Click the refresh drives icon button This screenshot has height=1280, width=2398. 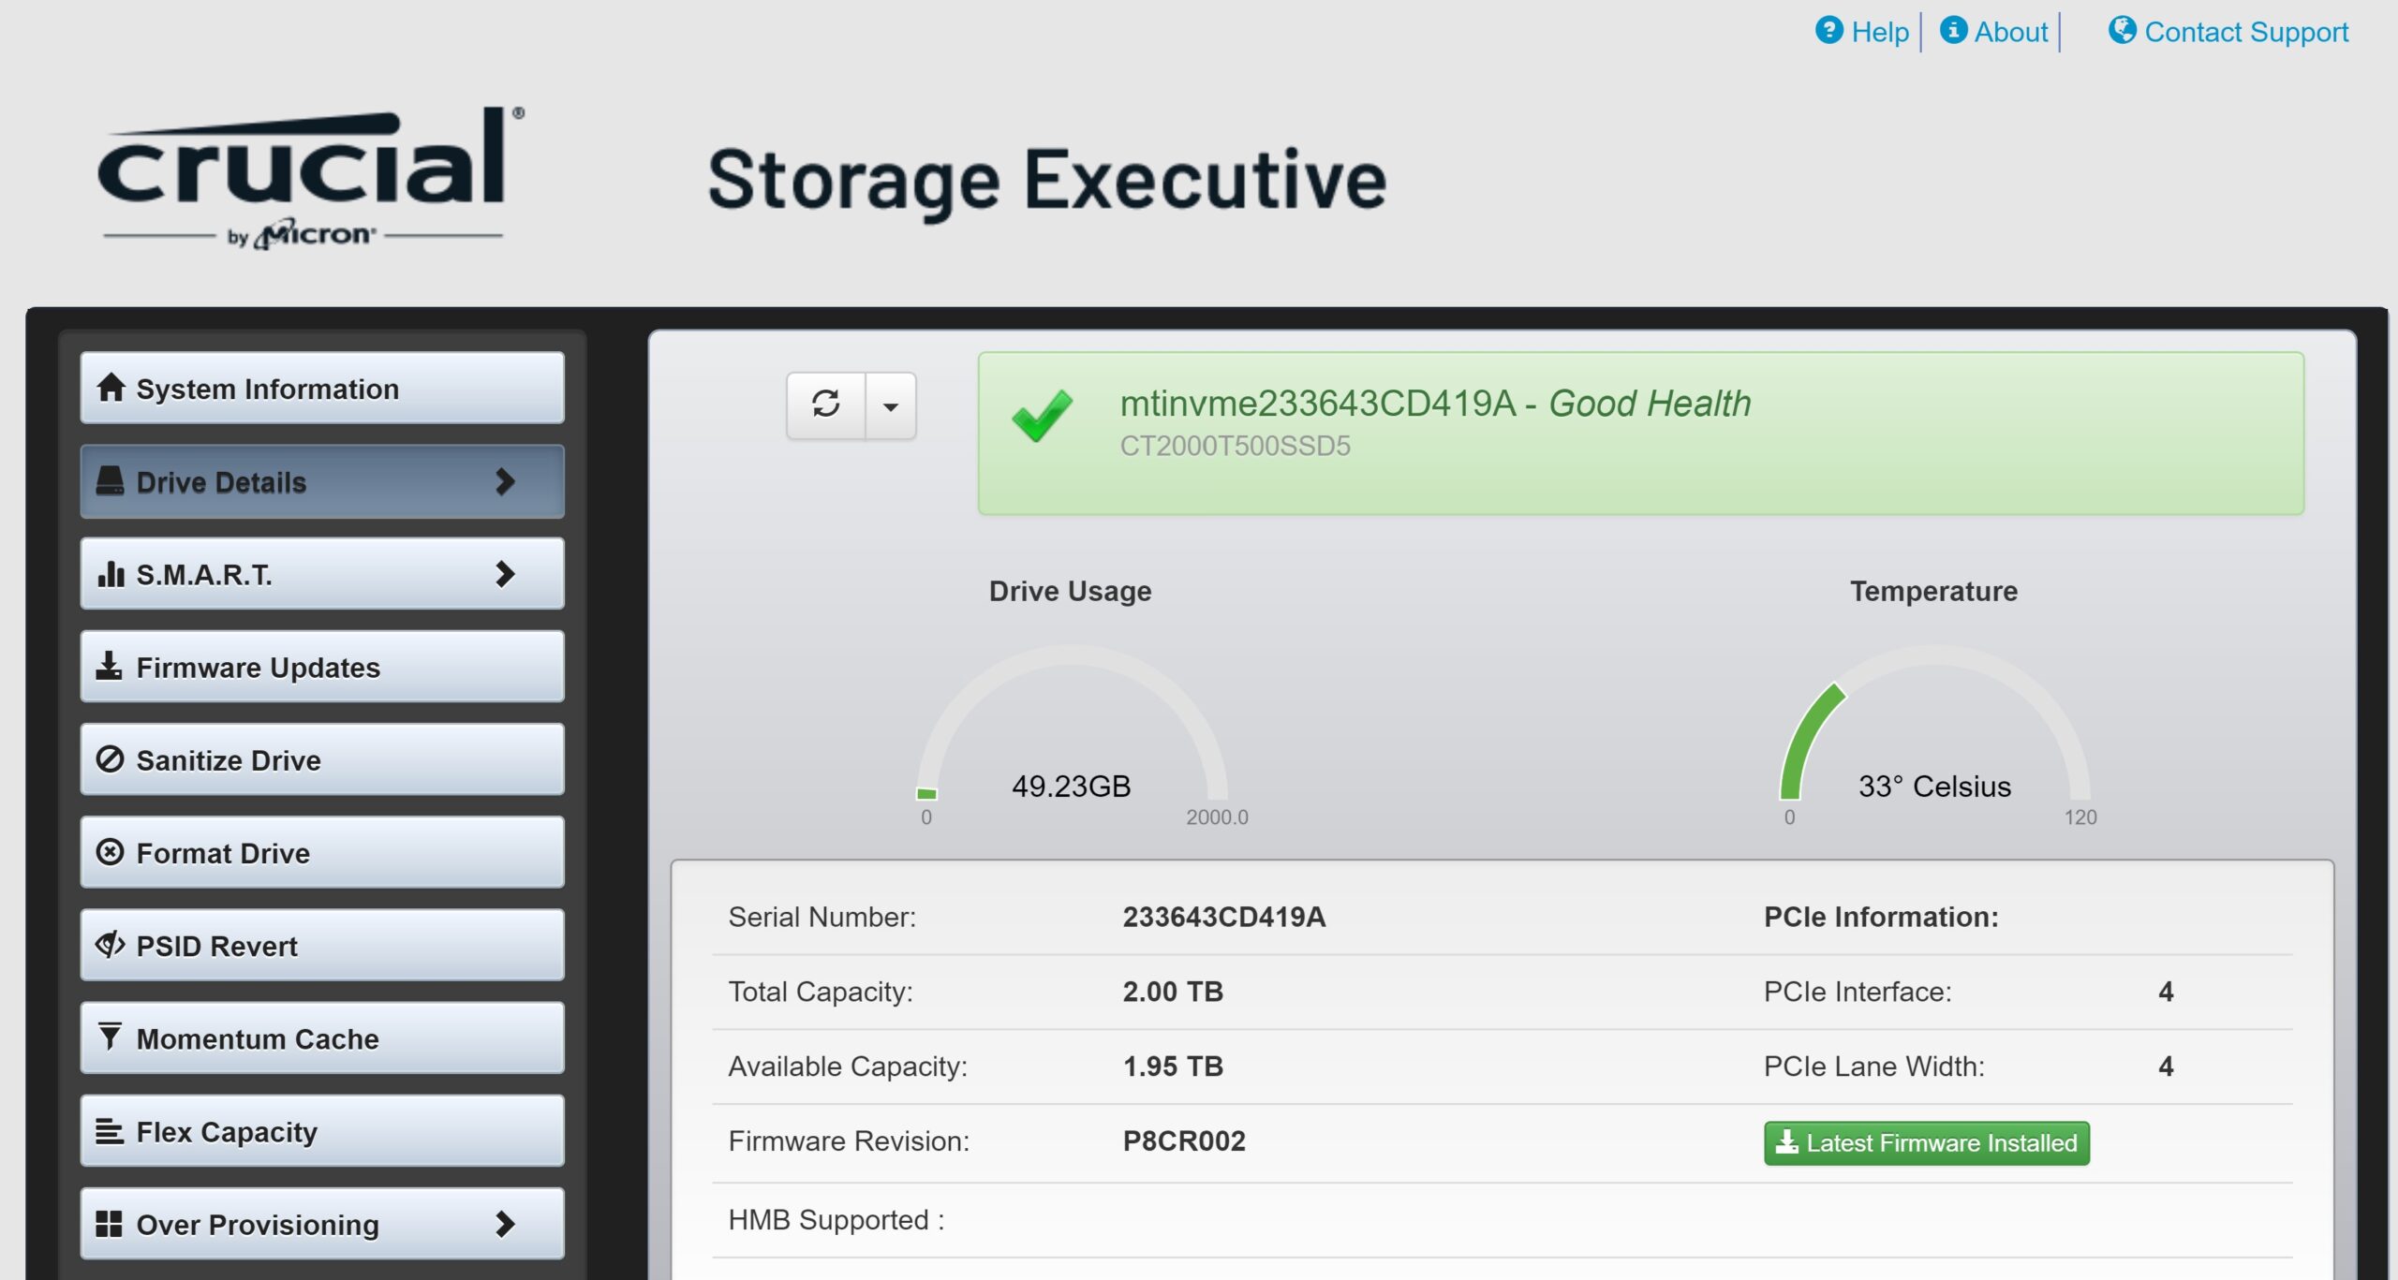(825, 405)
